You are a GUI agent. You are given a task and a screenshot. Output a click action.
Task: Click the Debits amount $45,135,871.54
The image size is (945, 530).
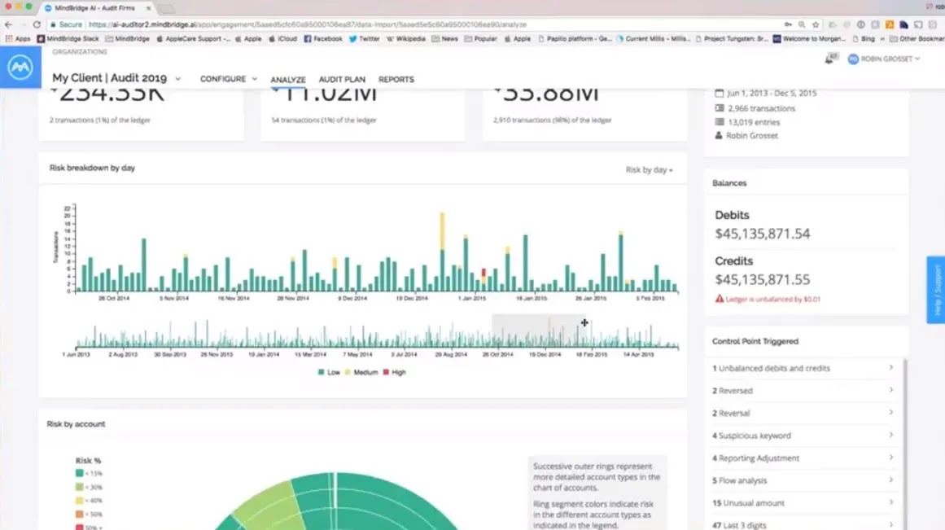[763, 234]
